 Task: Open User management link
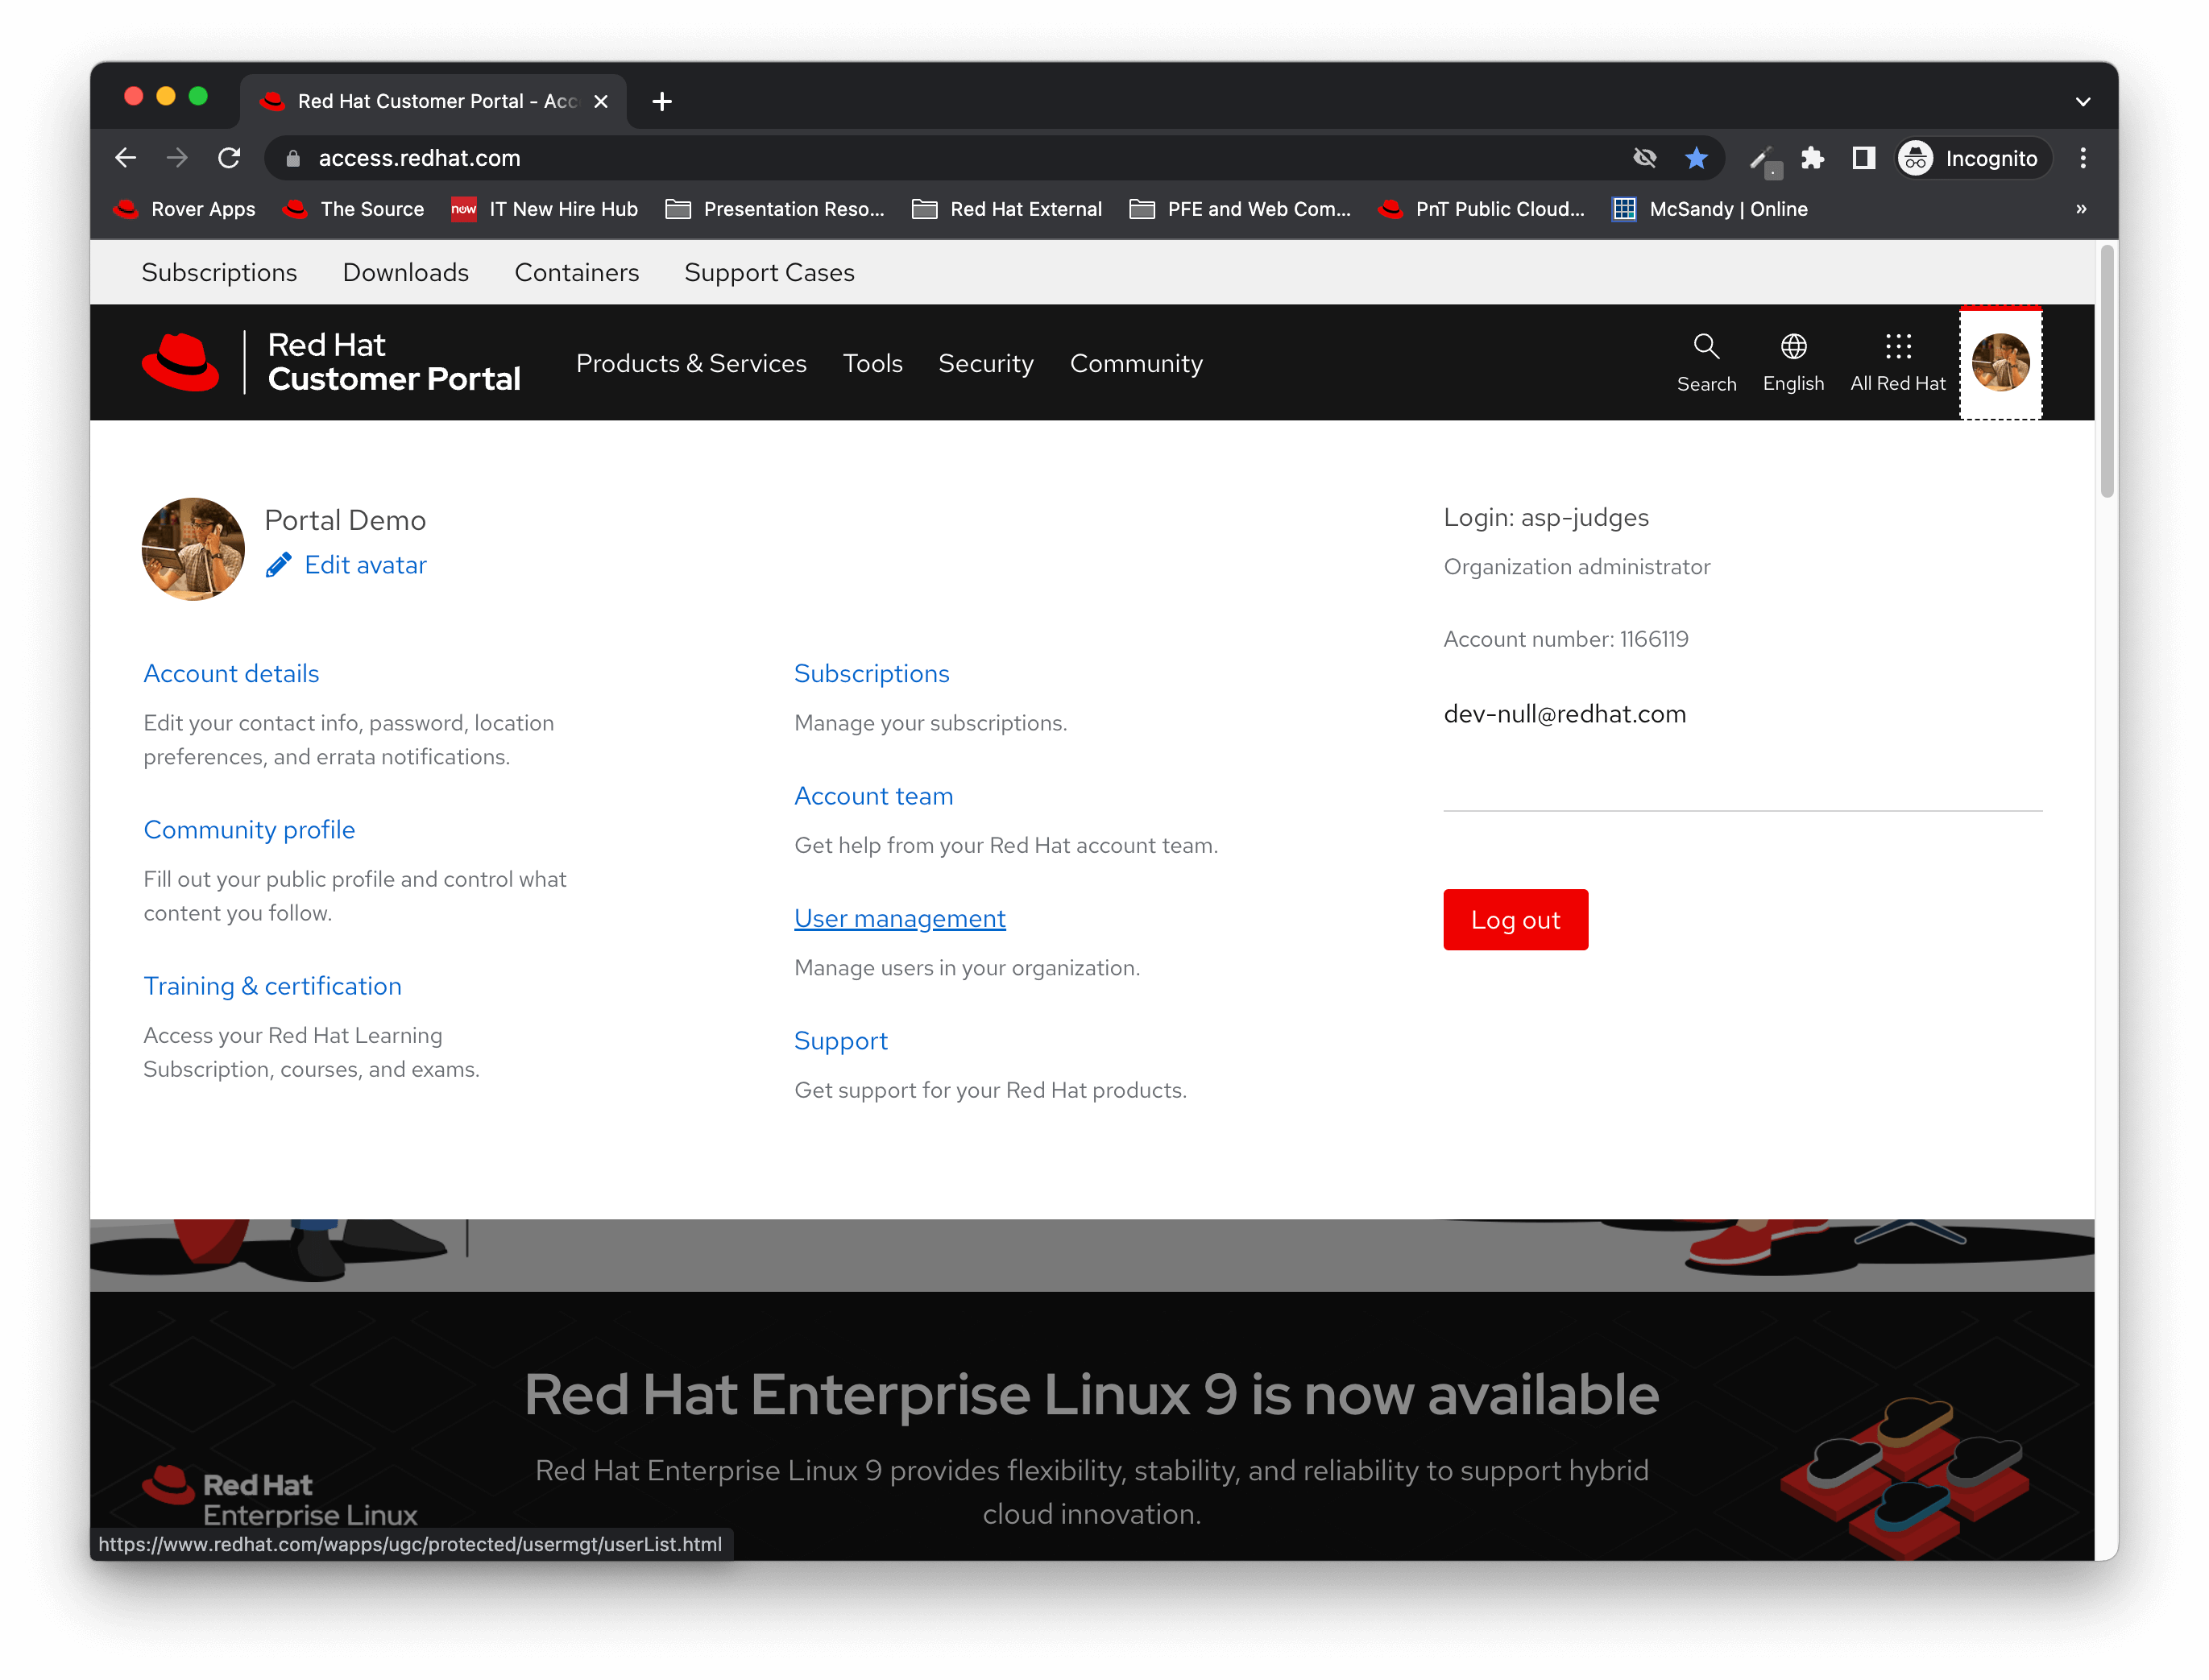[900, 917]
